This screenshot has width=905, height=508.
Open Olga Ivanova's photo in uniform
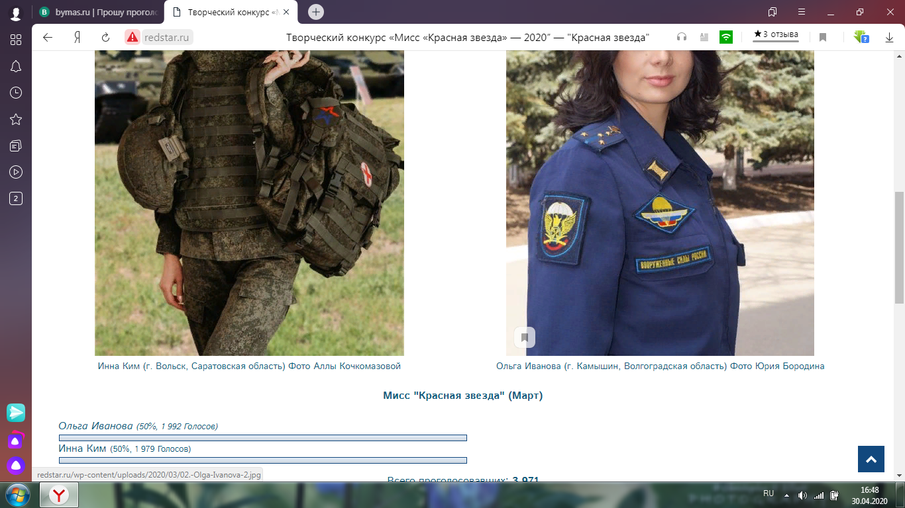tap(660, 198)
